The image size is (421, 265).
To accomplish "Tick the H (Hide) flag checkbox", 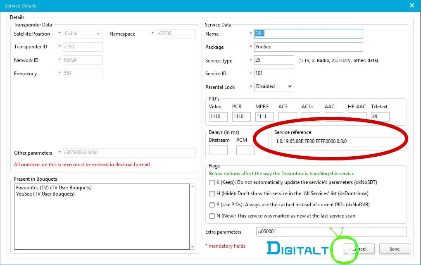I will (212, 193).
